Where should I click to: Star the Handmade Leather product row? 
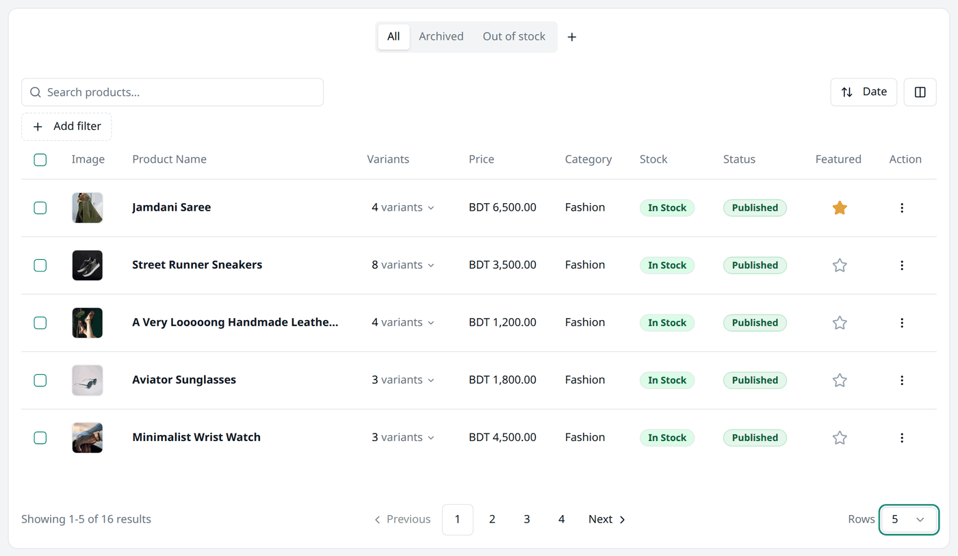(840, 323)
